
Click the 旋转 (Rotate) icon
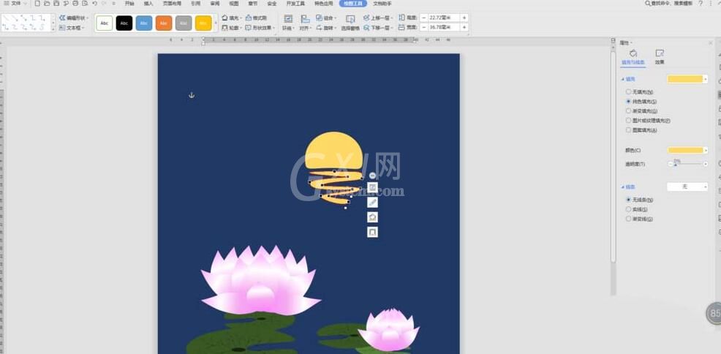(x=319, y=28)
